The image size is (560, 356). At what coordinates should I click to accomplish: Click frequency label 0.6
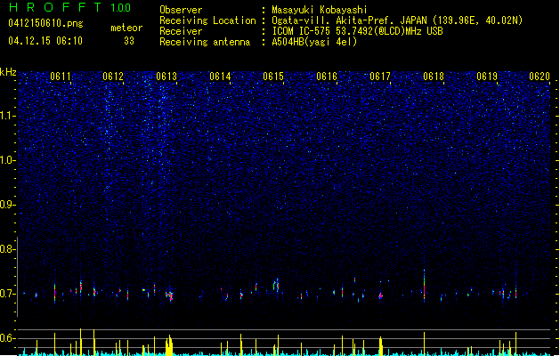[x=8, y=338]
